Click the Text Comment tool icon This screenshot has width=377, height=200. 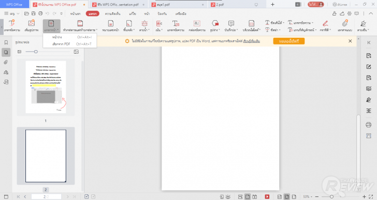coord(176,23)
